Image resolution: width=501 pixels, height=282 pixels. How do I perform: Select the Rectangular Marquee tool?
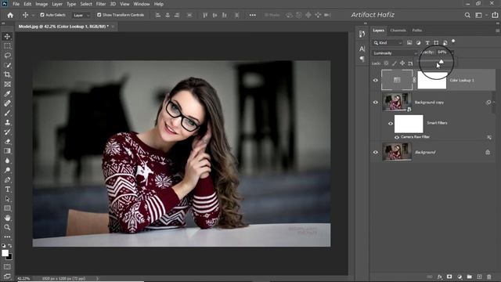[7, 46]
